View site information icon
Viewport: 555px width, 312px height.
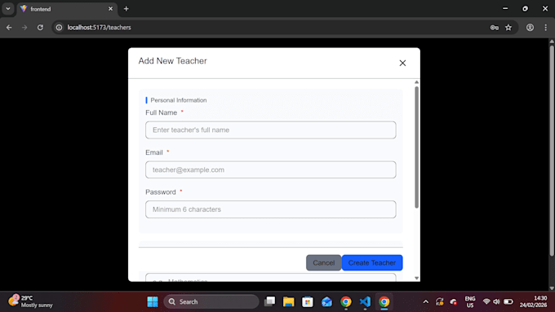click(59, 27)
